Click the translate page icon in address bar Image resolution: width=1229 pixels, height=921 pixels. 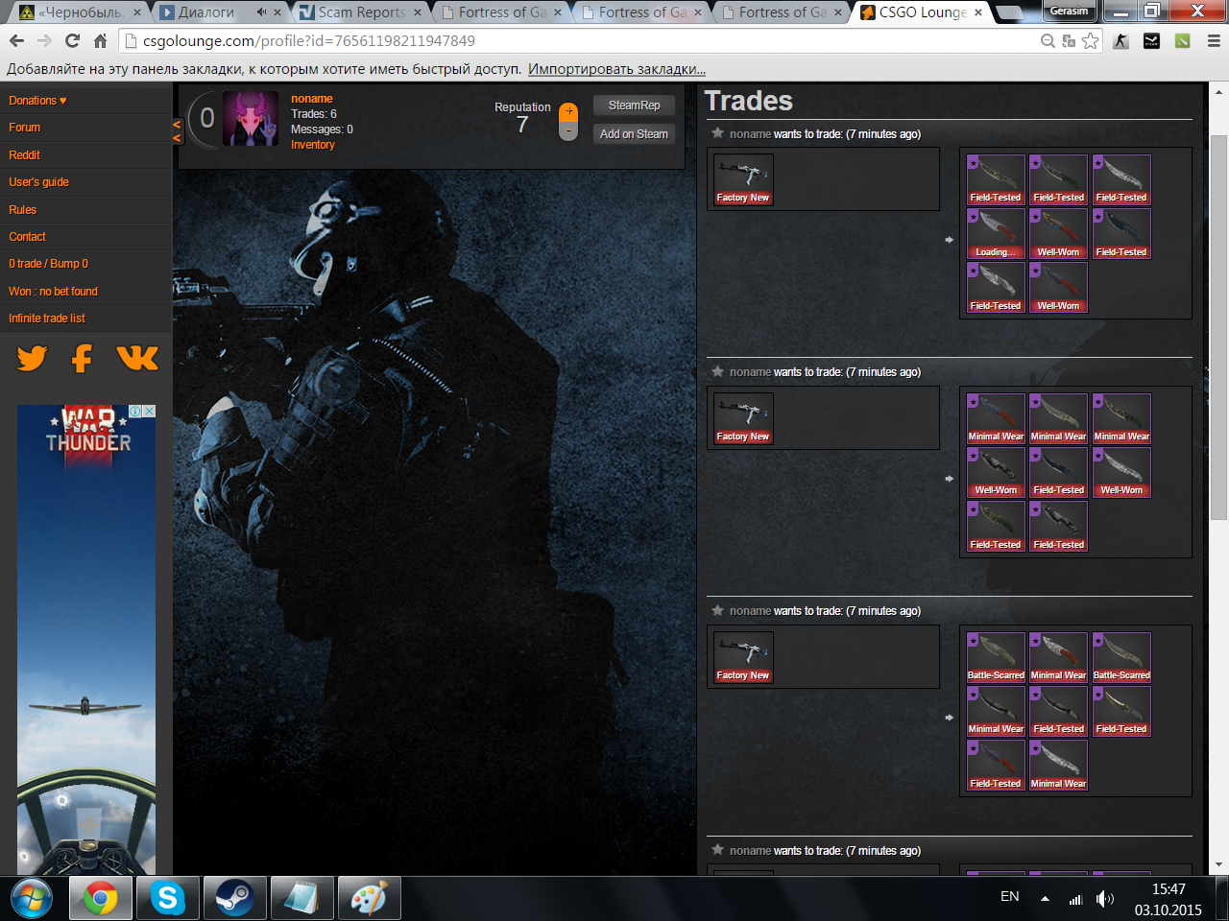pos(1069,41)
